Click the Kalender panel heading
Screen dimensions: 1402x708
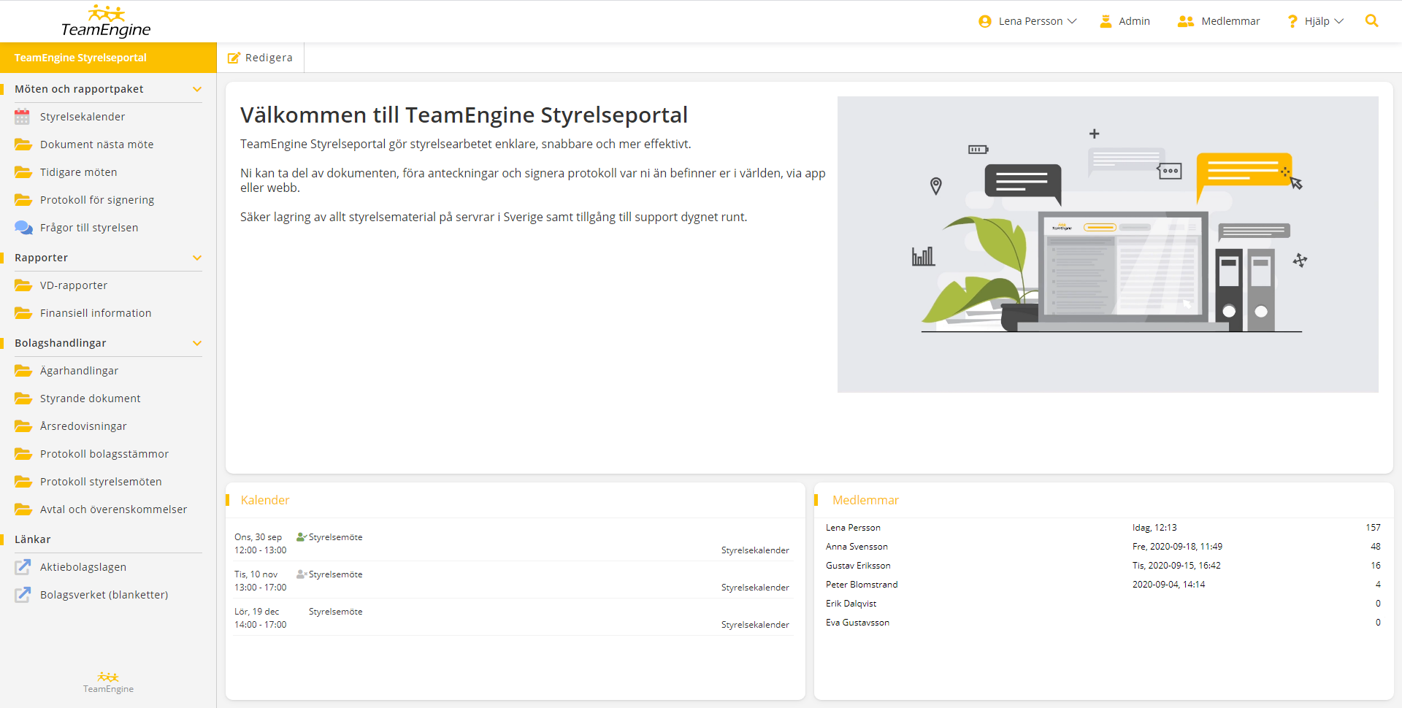(265, 500)
